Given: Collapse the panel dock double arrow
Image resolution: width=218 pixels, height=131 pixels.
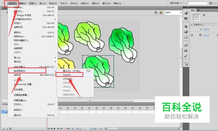Looking at the screenshot, I should coord(188,7).
